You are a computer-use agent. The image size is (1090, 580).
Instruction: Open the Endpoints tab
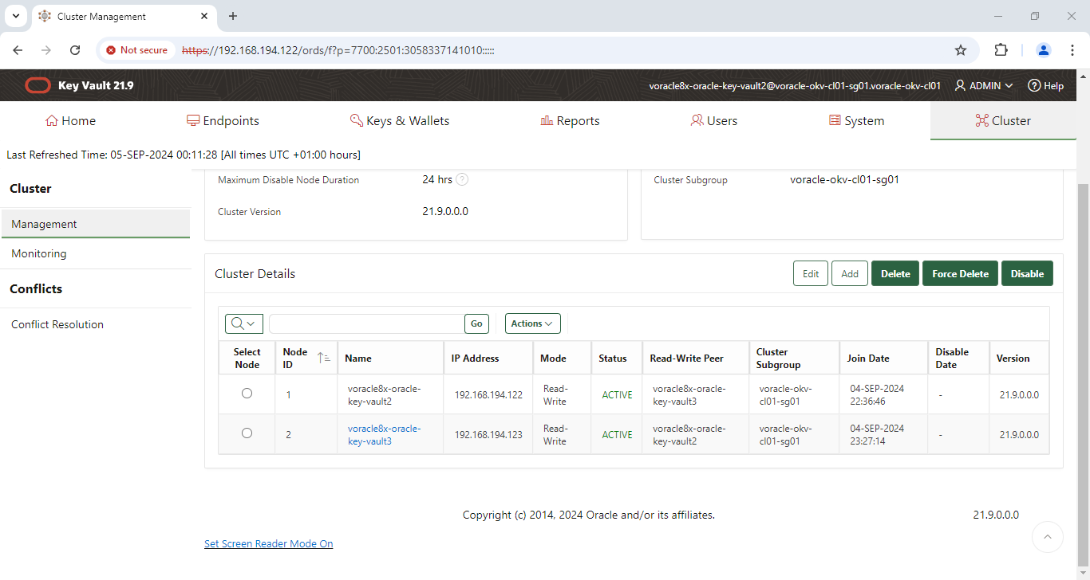coord(223,121)
